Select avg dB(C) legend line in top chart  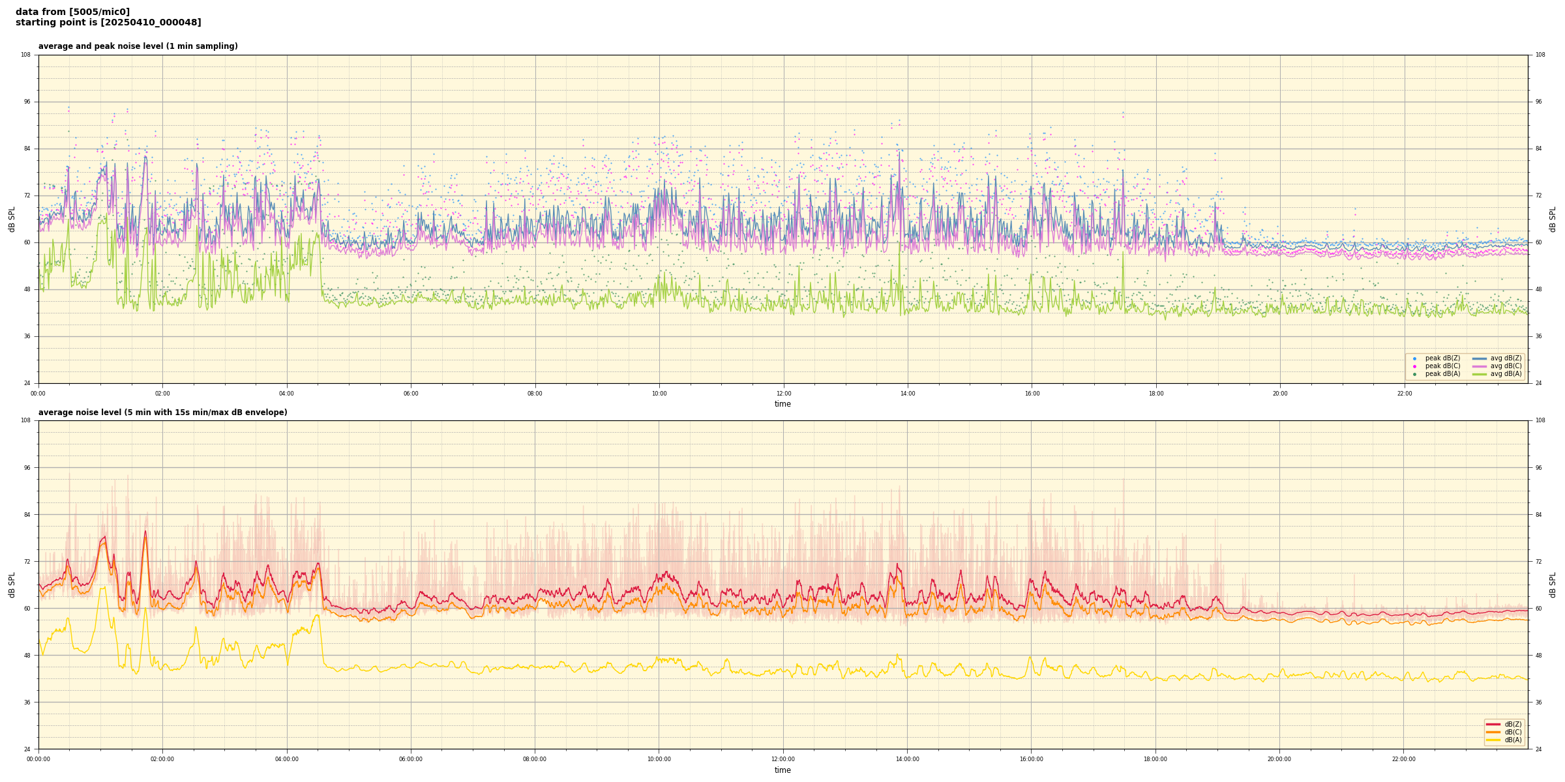coord(1480,366)
